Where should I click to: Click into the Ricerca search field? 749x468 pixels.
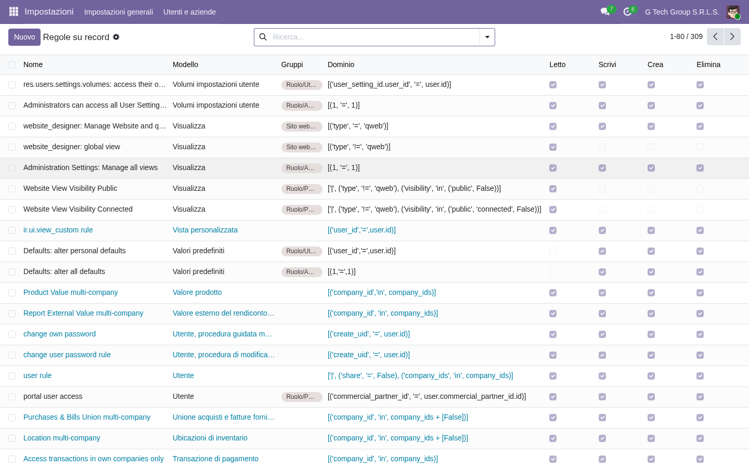374,37
